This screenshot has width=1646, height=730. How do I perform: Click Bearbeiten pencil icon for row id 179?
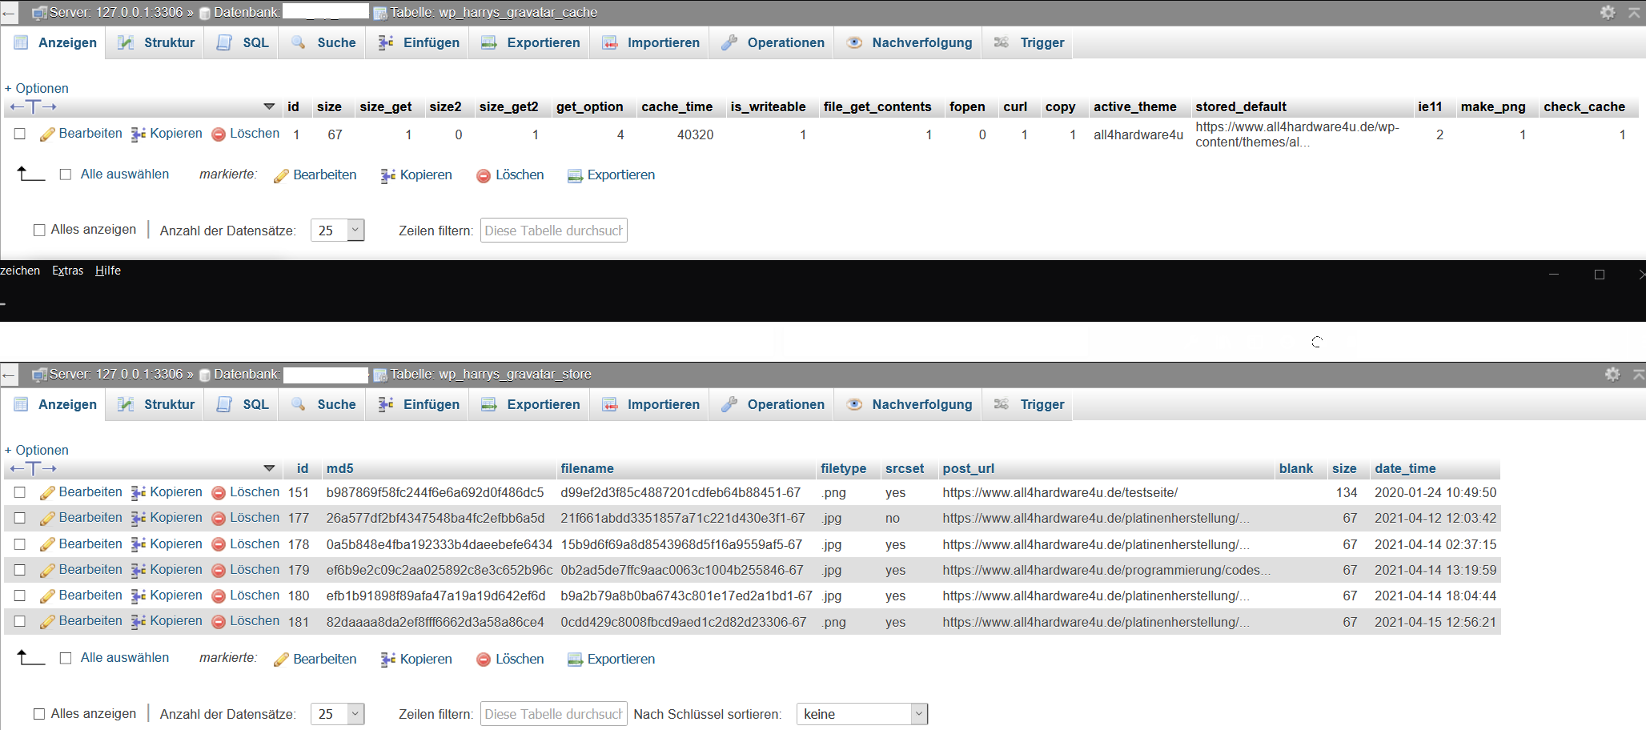(x=47, y=570)
